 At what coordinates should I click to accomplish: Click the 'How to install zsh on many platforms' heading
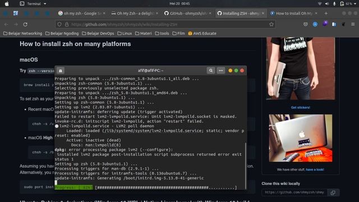(75, 44)
